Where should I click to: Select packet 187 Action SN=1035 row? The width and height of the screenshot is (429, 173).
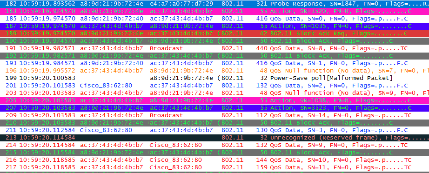(214, 26)
